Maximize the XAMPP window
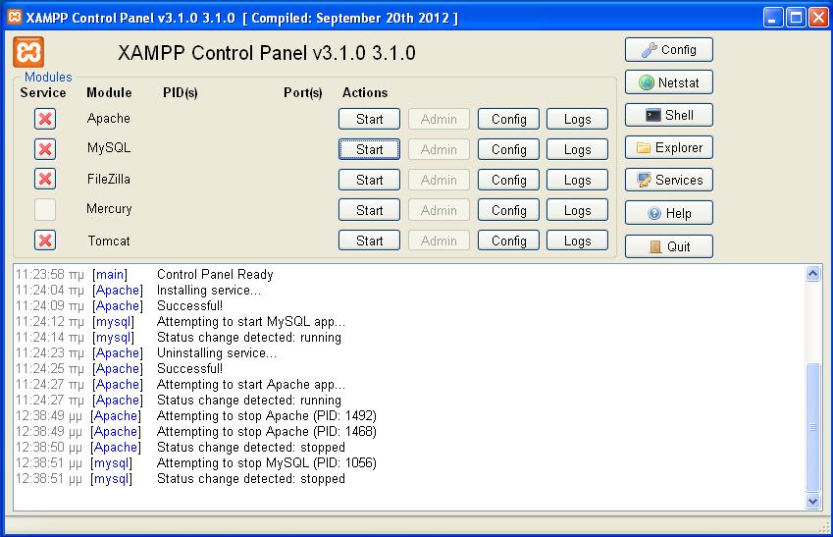This screenshot has width=833, height=537. coord(796,18)
